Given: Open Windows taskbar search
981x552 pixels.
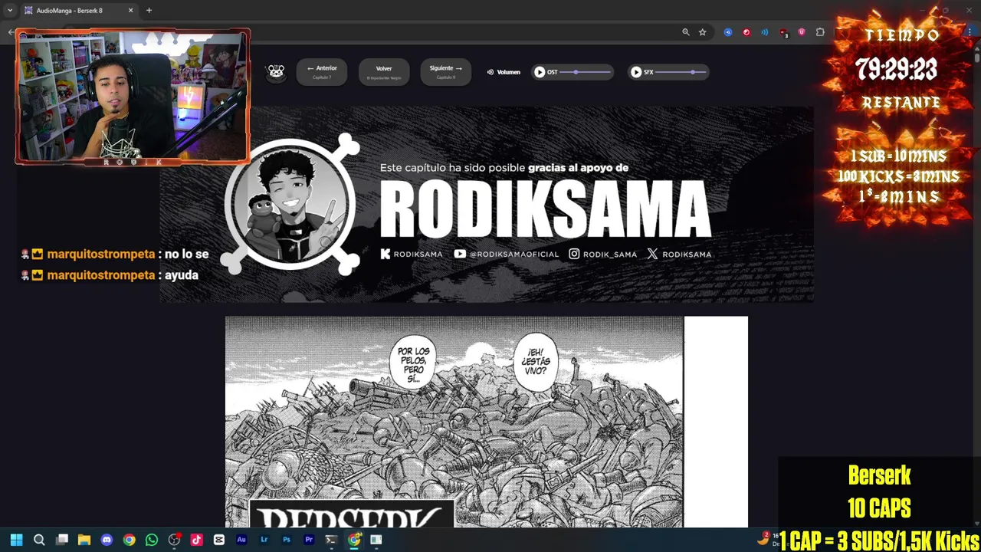Looking at the screenshot, I should [39, 540].
